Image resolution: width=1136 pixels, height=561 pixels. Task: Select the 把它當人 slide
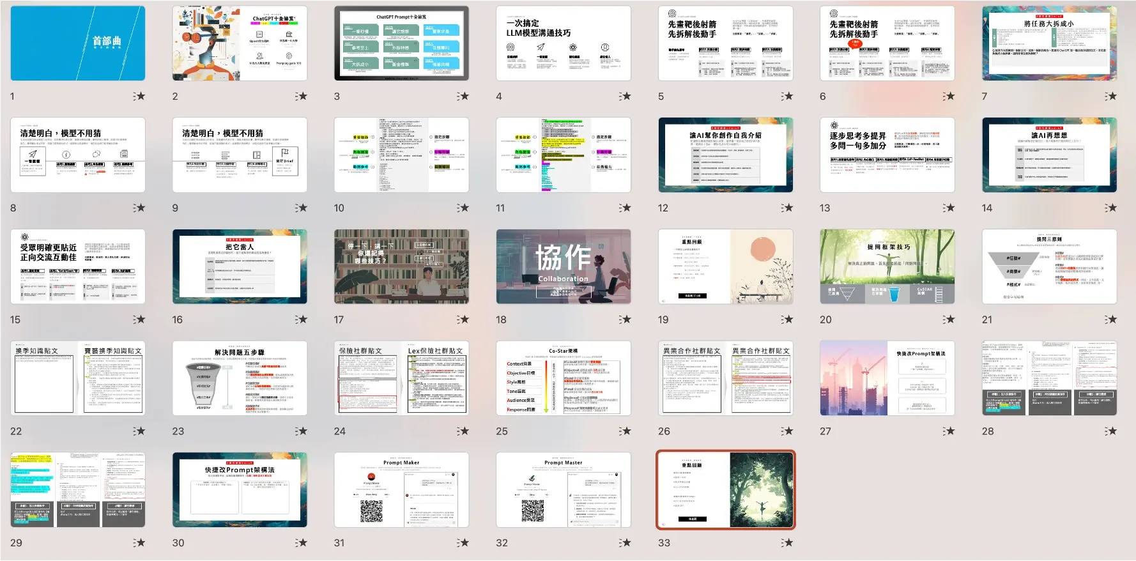click(x=240, y=266)
